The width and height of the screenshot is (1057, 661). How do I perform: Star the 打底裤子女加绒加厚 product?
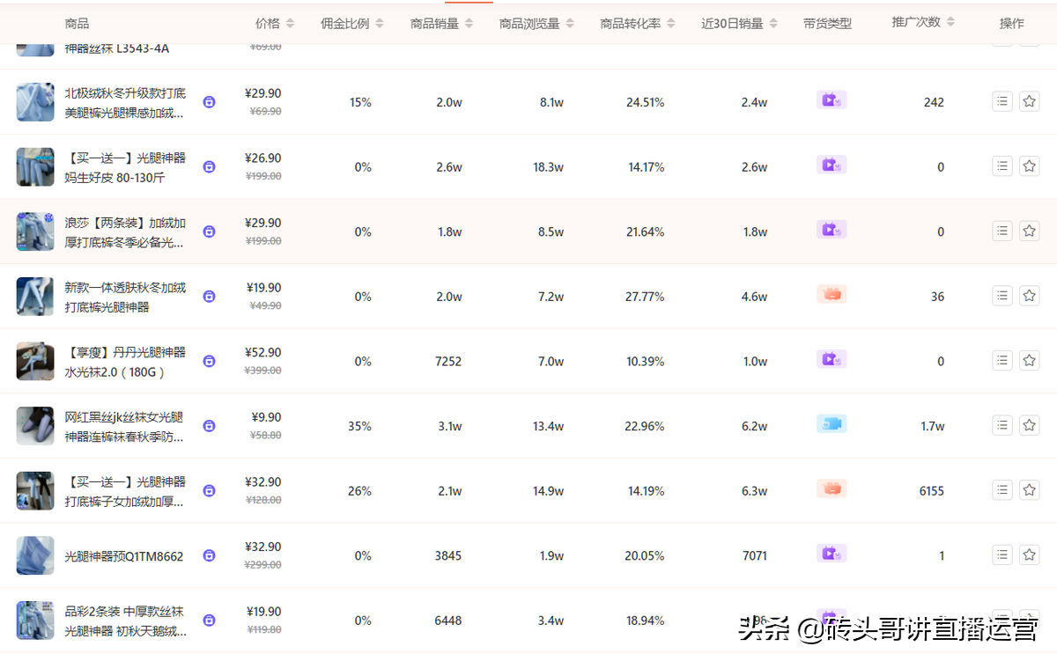(x=1030, y=490)
